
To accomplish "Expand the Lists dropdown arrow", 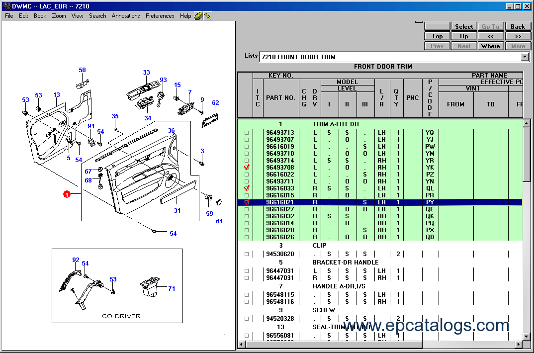I will [x=525, y=57].
